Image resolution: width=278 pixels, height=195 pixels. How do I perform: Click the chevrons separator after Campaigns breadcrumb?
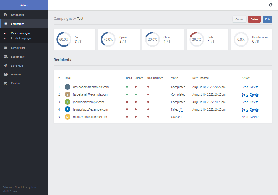[x=75, y=19]
